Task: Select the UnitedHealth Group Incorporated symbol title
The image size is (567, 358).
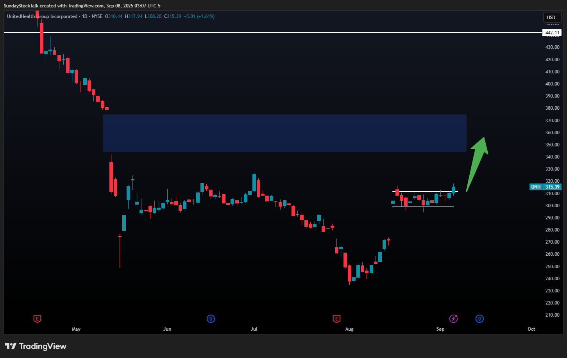Action: (x=42, y=16)
